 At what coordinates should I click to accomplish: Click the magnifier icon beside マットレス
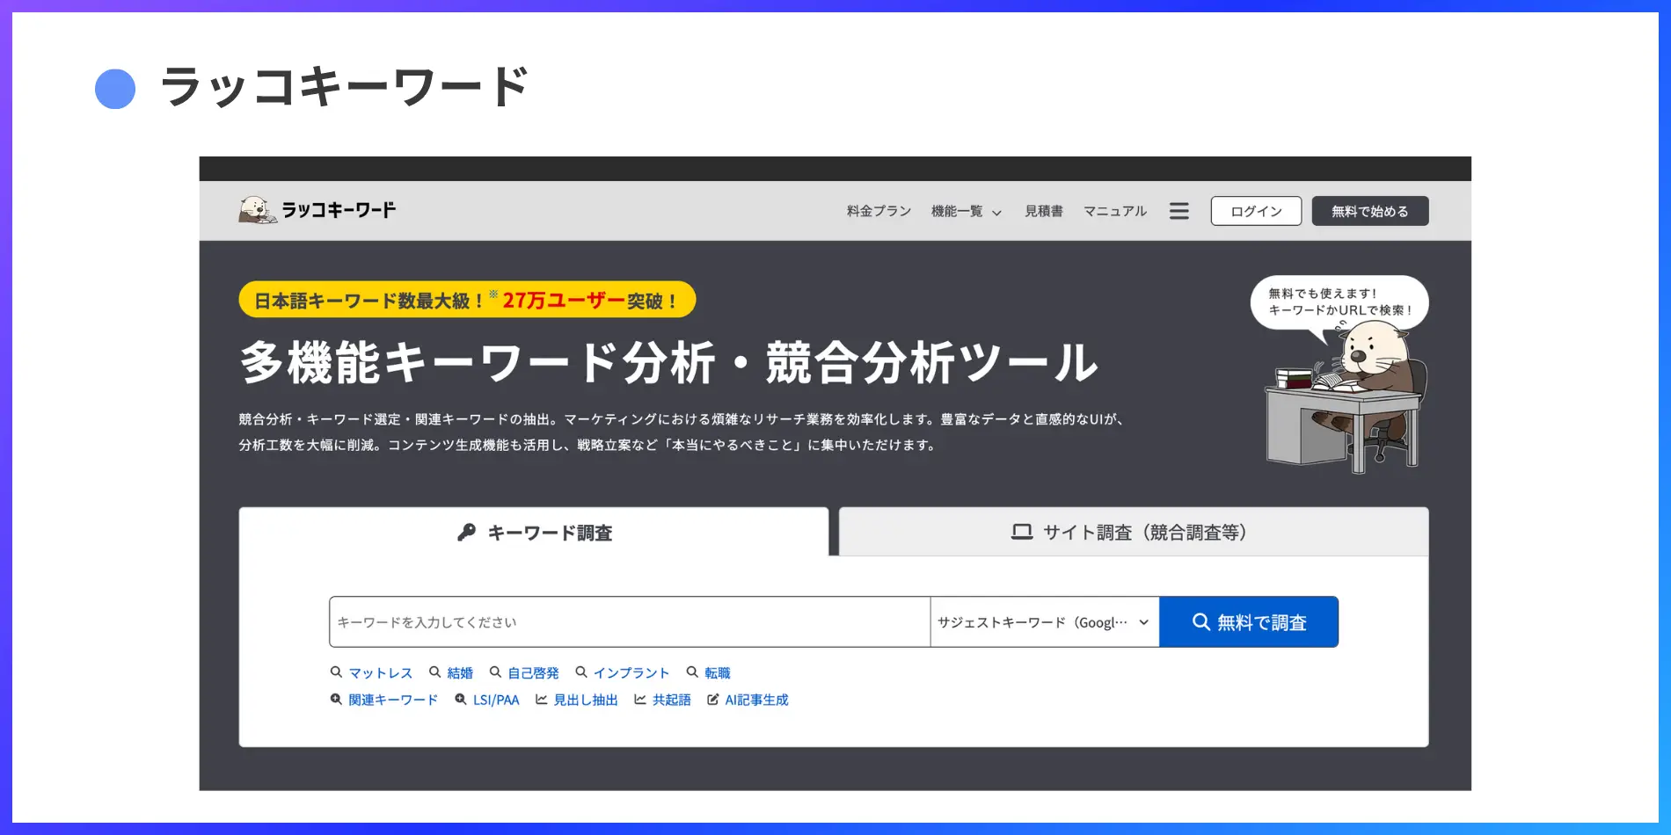click(x=336, y=672)
